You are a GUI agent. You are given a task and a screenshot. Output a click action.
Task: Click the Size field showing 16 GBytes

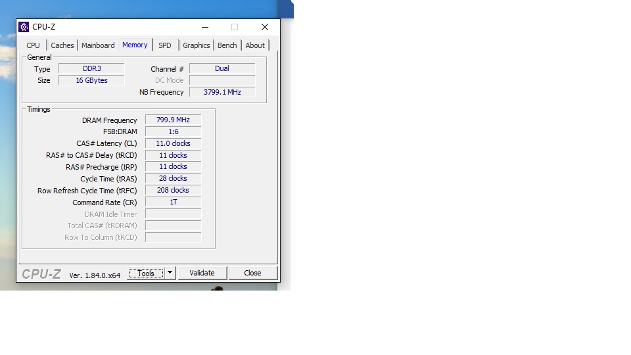point(92,80)
